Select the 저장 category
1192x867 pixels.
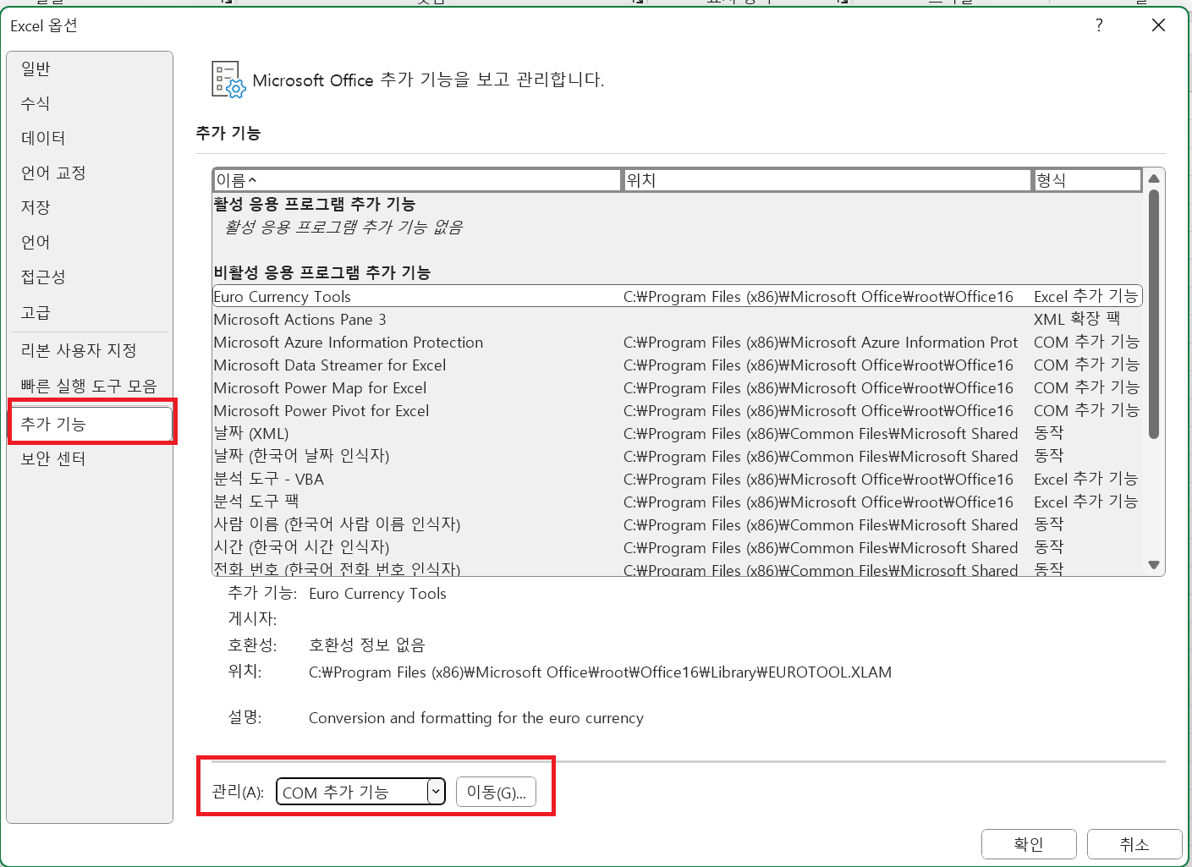[x=90, y=207]
